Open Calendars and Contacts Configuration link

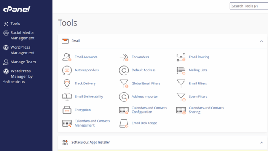click(x=149, y=110)
